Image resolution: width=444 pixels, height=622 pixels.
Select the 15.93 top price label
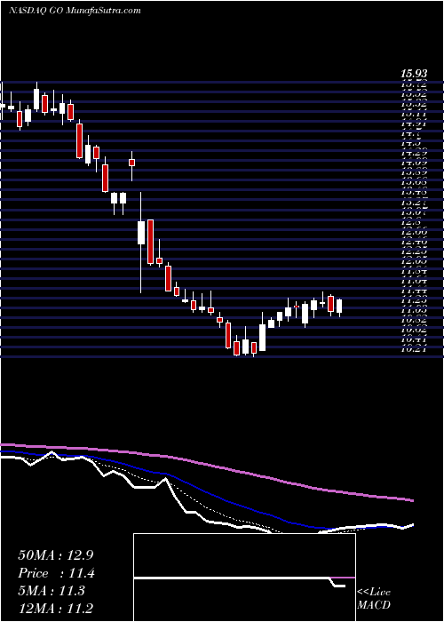click(414, 74)
